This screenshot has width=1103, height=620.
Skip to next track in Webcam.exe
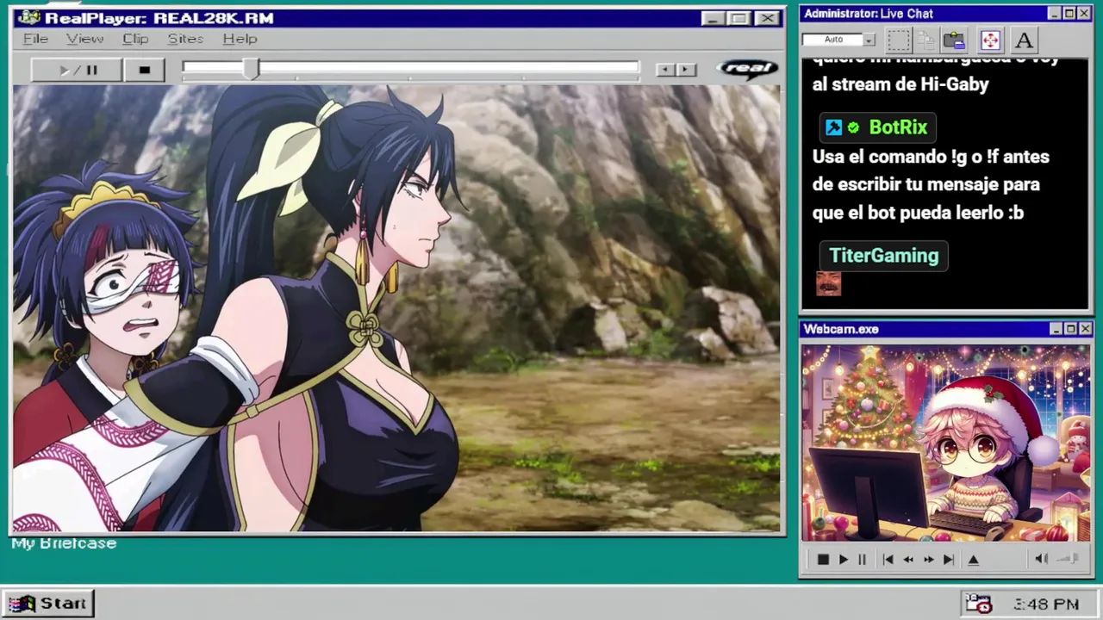948,560
